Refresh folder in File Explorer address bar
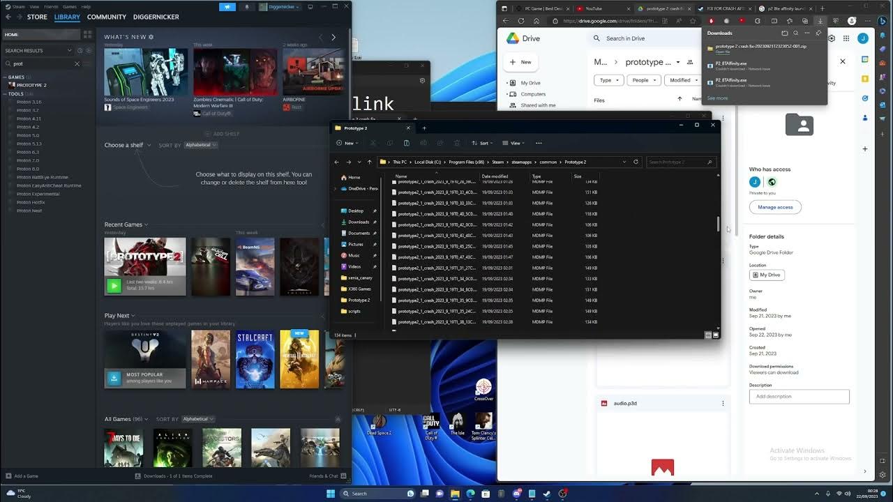893x502 pixels. [636, 162]
